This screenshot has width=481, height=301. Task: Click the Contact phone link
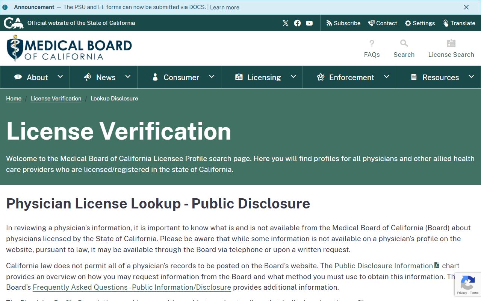pyautogui.click(x=383, y=23)
